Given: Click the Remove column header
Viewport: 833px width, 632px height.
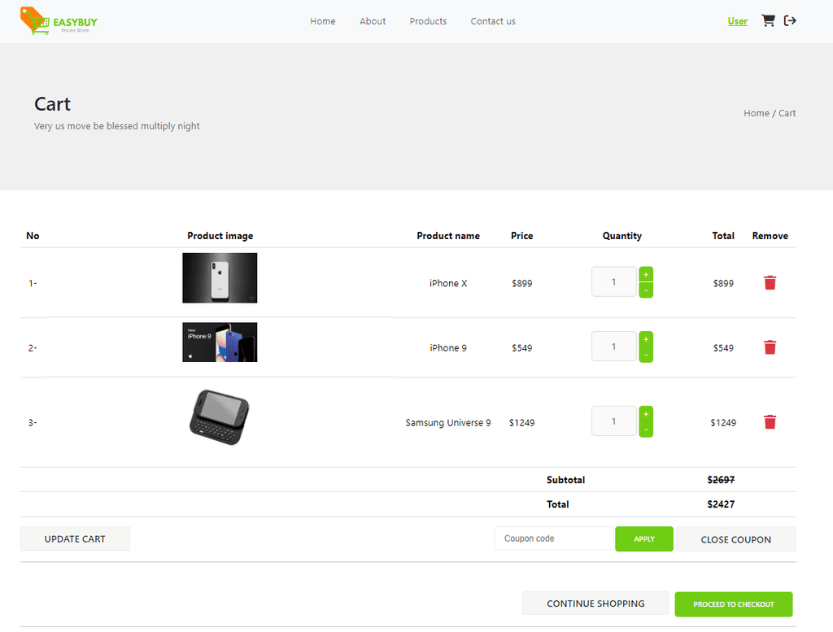Looking at the screenshot, I should click(770, 236).
